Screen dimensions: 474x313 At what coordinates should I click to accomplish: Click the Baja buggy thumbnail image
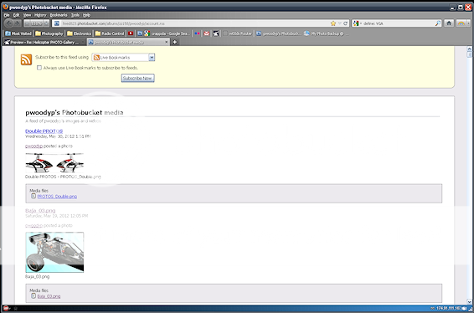54,252
